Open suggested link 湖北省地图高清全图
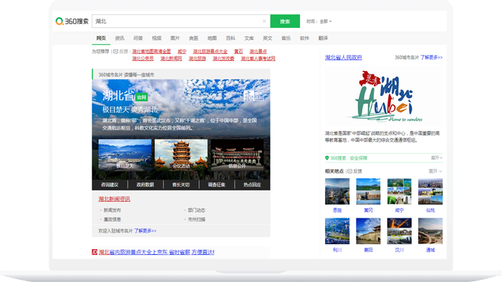 pyautogui.click(x=151, y=52)
